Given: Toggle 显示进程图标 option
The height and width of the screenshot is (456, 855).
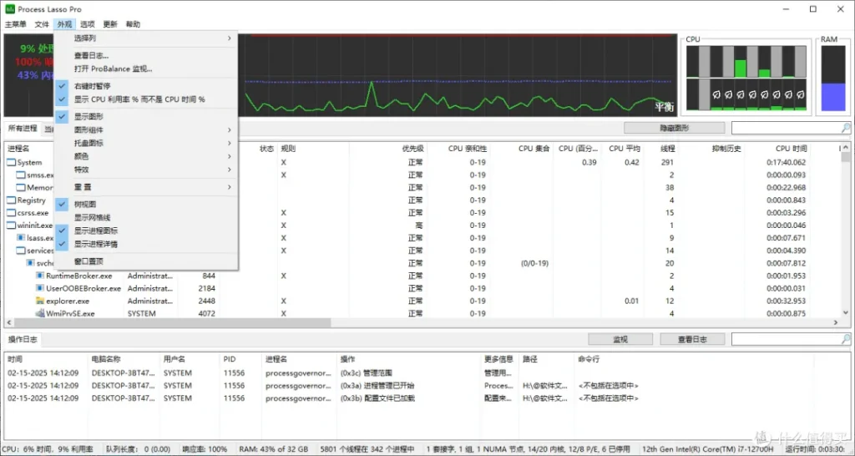Looking at the screenshot, I should click(145, 231).
